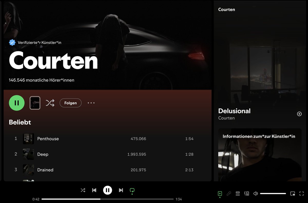Viewport: 308px width, 203px height.
Task: Click the elapsed time 0:42
Action: coord(36,199)
